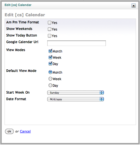Image resolution: width=140 pixels, height=145 pixels.
Task: Enable the Am Pm Time Format checkbox
Action: pyautogui.click(x=50, y=23)
